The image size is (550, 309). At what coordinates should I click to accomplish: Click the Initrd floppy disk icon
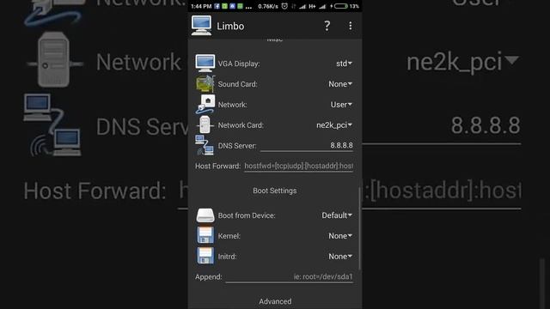[x=205, y=256]
